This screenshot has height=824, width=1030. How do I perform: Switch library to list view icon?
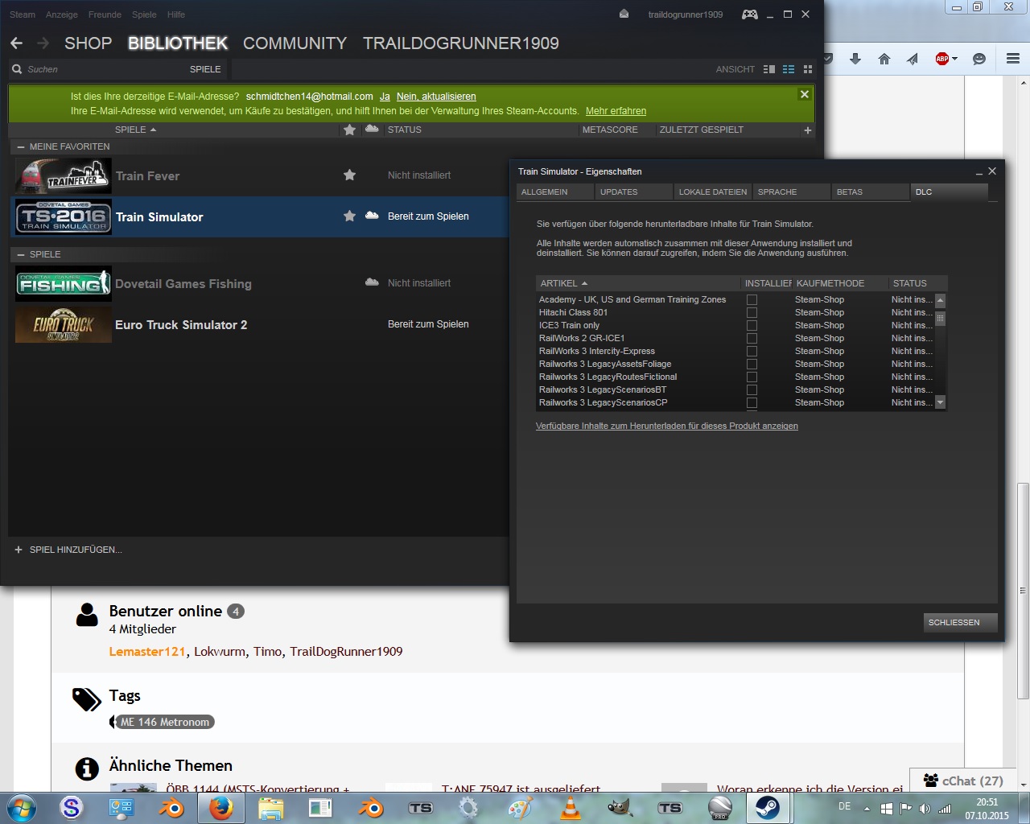click(x=789, y=69)
